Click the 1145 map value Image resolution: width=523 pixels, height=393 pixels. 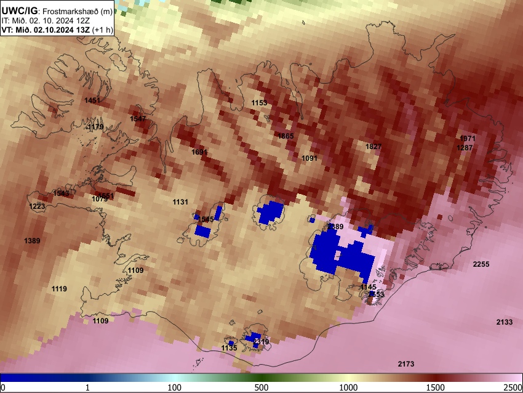pos(369,287)
